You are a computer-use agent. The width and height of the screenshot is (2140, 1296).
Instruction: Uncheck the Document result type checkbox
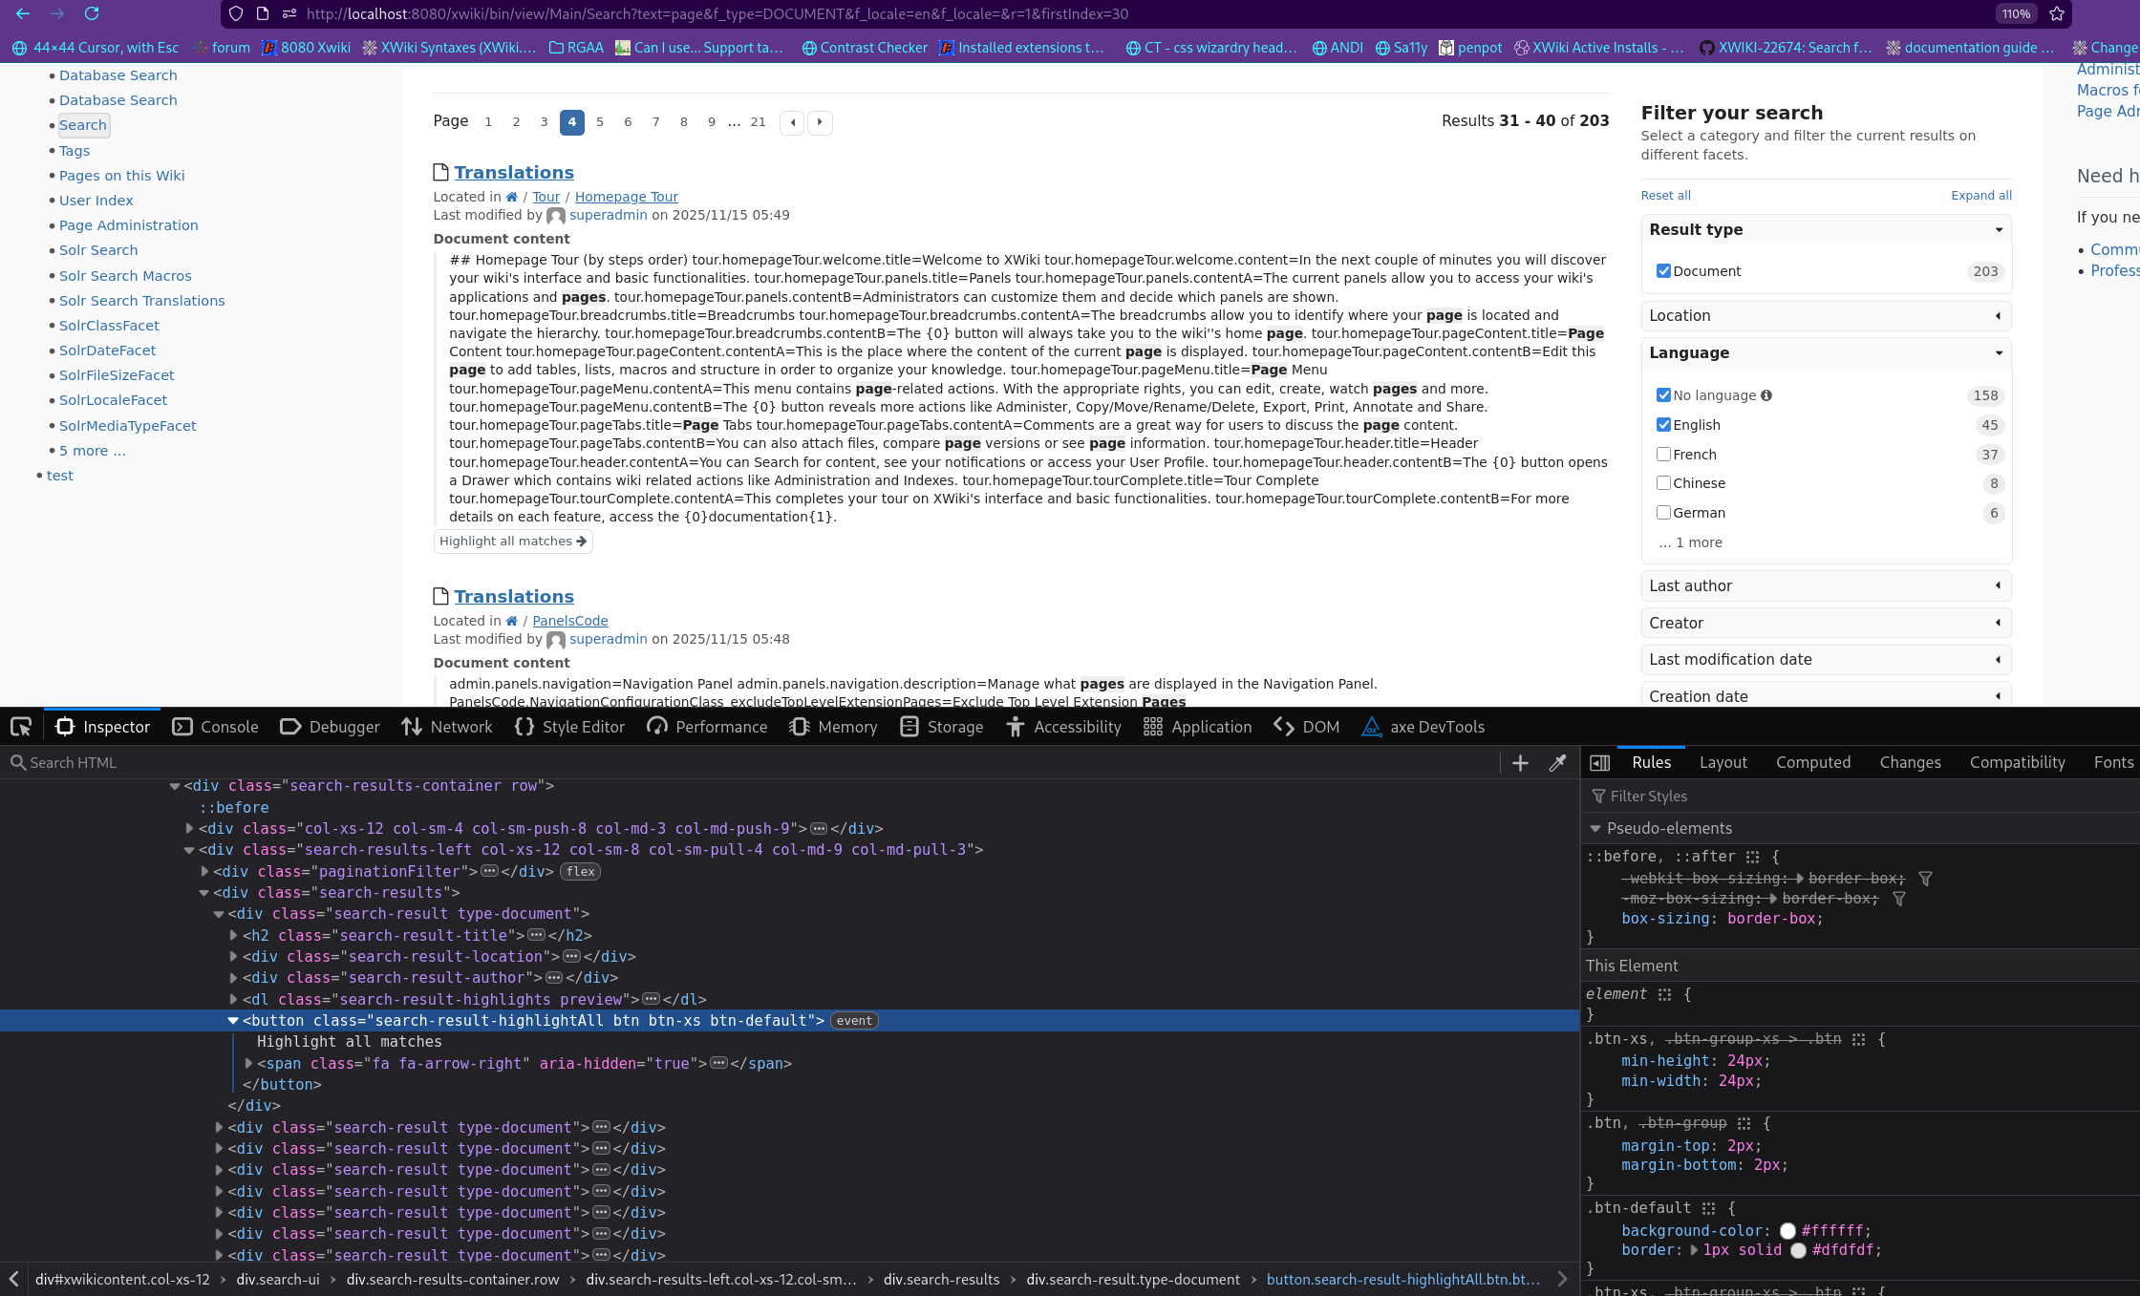coord(1663,271)
